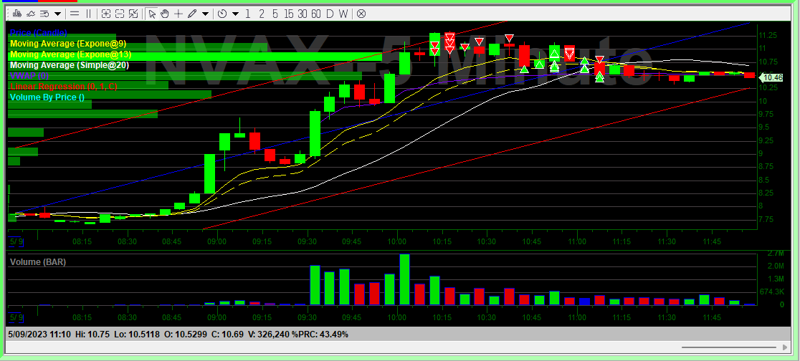Select the Price (Candle) legend label
This screenshot has height=361, width=800.
(39, 33)
